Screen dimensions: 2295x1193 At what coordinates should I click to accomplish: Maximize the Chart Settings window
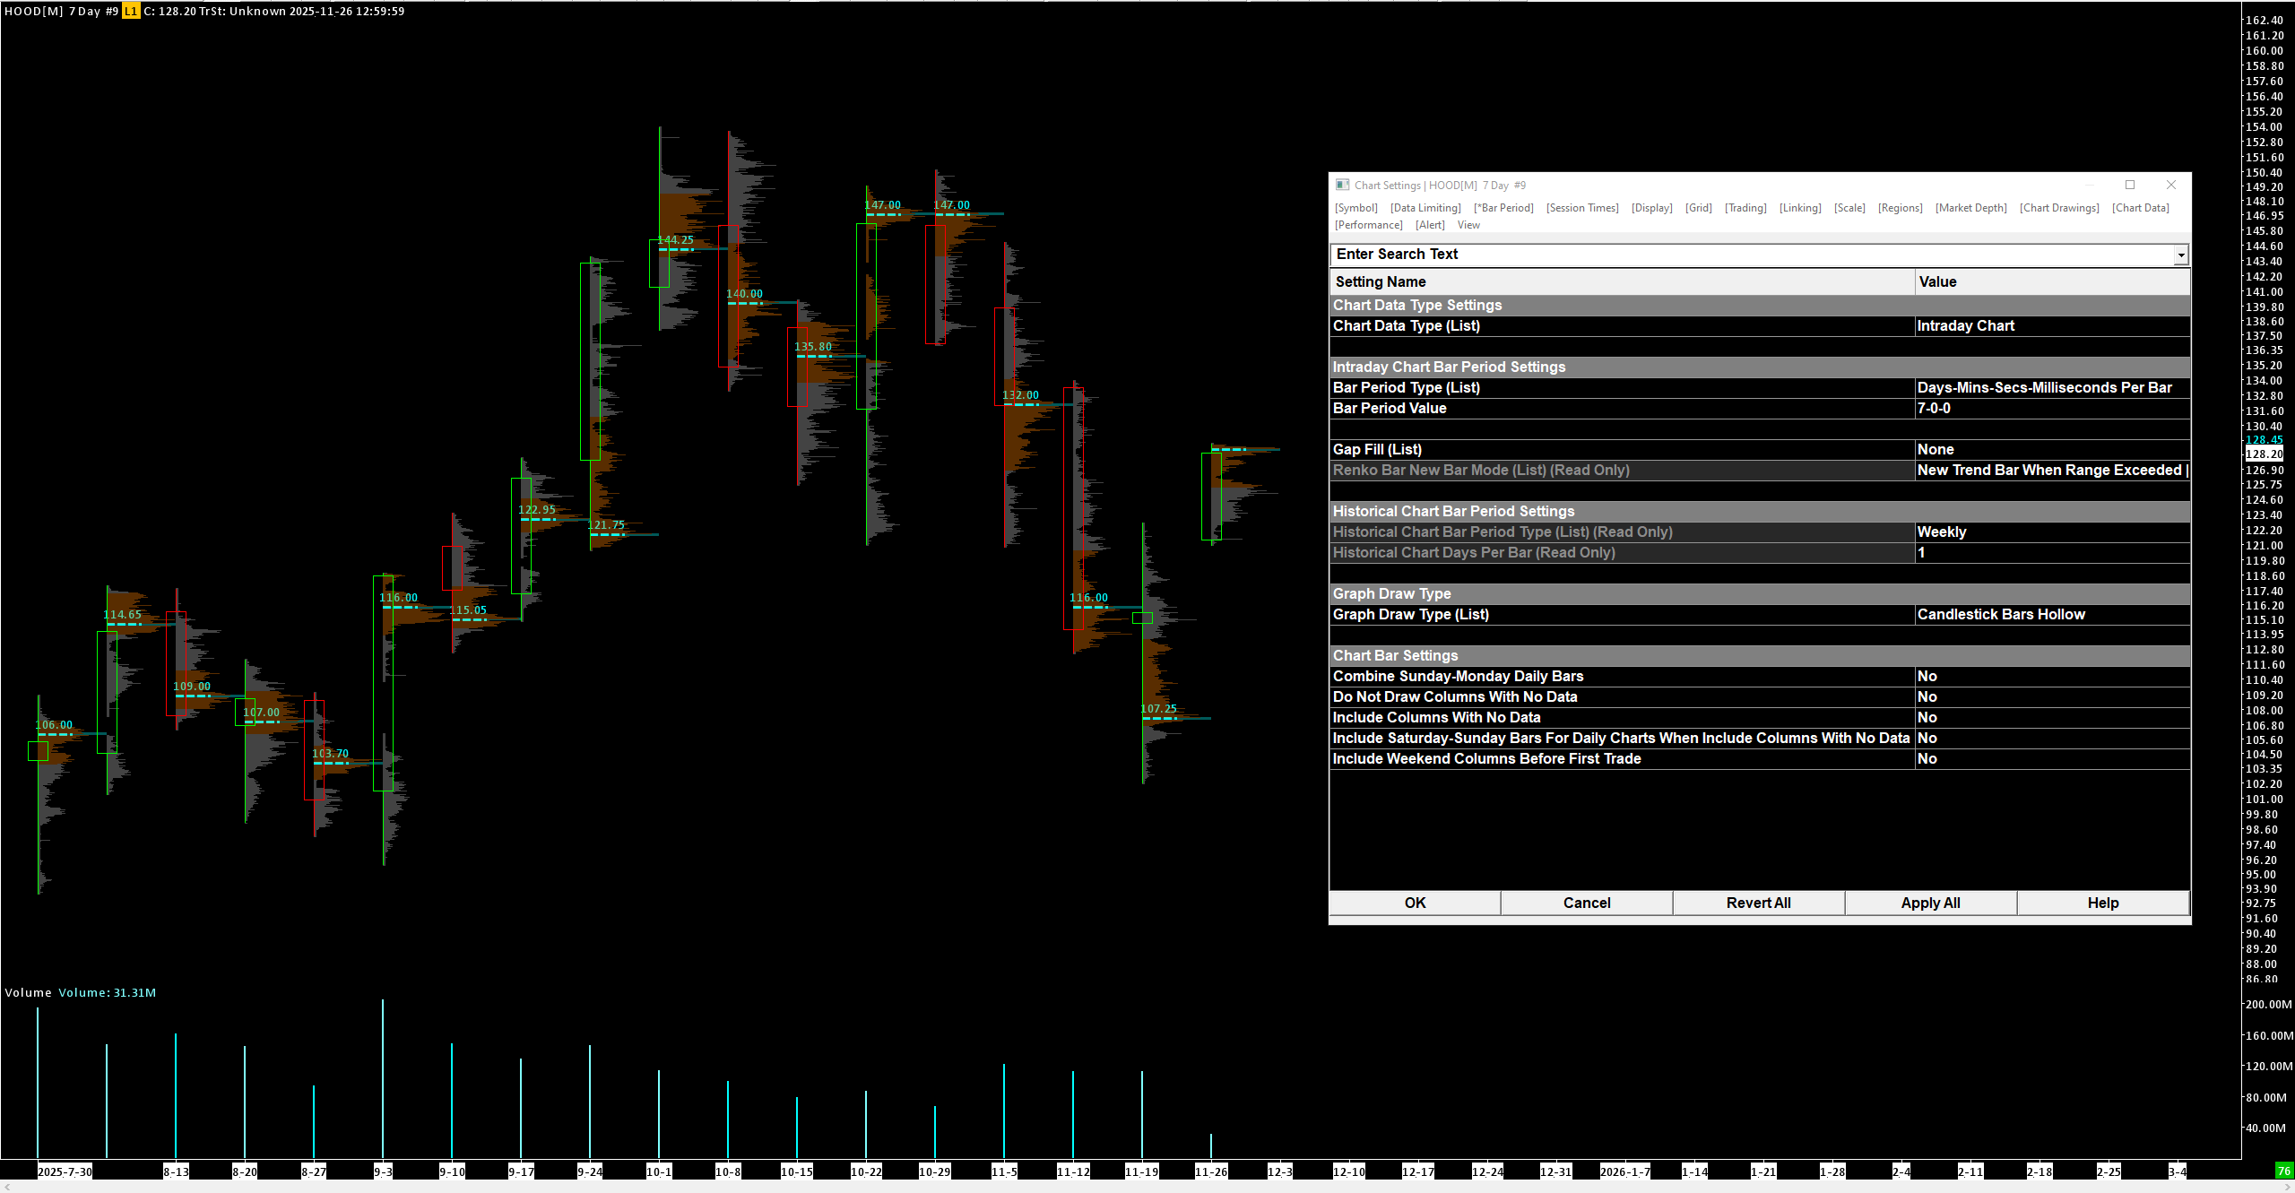2130,185
